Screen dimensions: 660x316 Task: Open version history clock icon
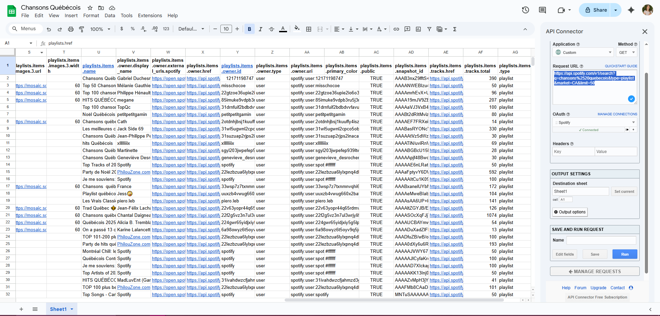pos(525,10)
